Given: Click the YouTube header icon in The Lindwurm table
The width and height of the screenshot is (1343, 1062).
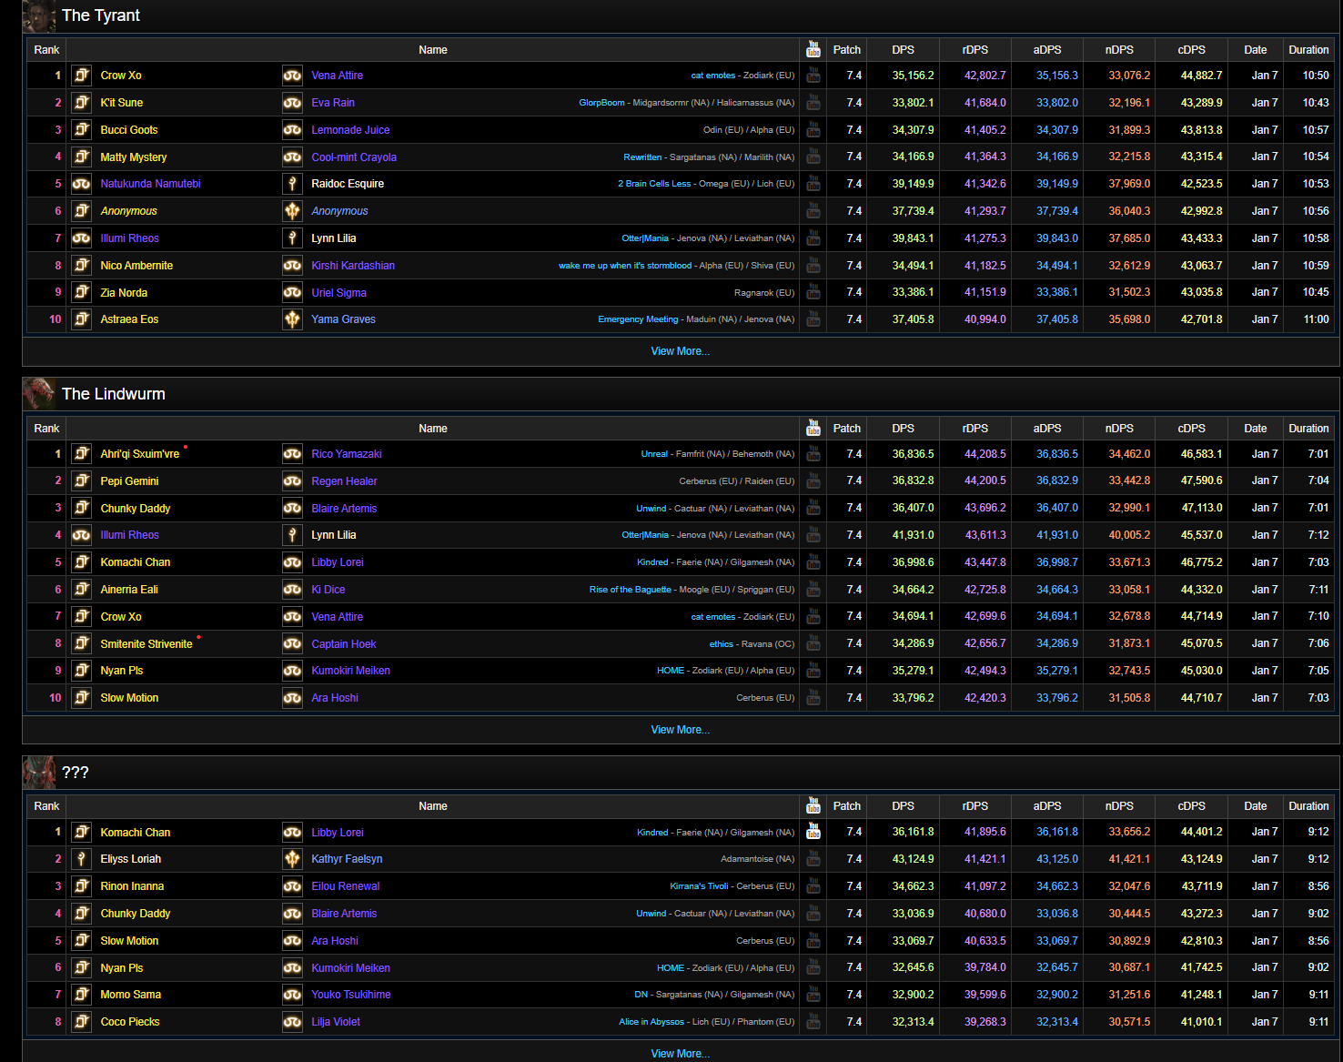Looking at the screenshot, I should pos(813,428).
